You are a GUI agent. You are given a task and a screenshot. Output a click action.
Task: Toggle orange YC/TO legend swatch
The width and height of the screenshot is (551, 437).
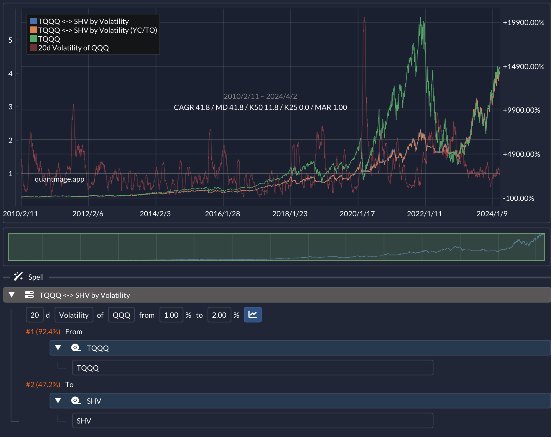pyautogui.click(x=34, y=30)
